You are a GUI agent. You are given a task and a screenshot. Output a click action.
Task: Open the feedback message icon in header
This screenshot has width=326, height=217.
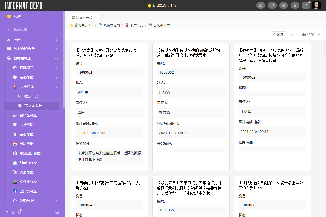click(x=272, y=5)
